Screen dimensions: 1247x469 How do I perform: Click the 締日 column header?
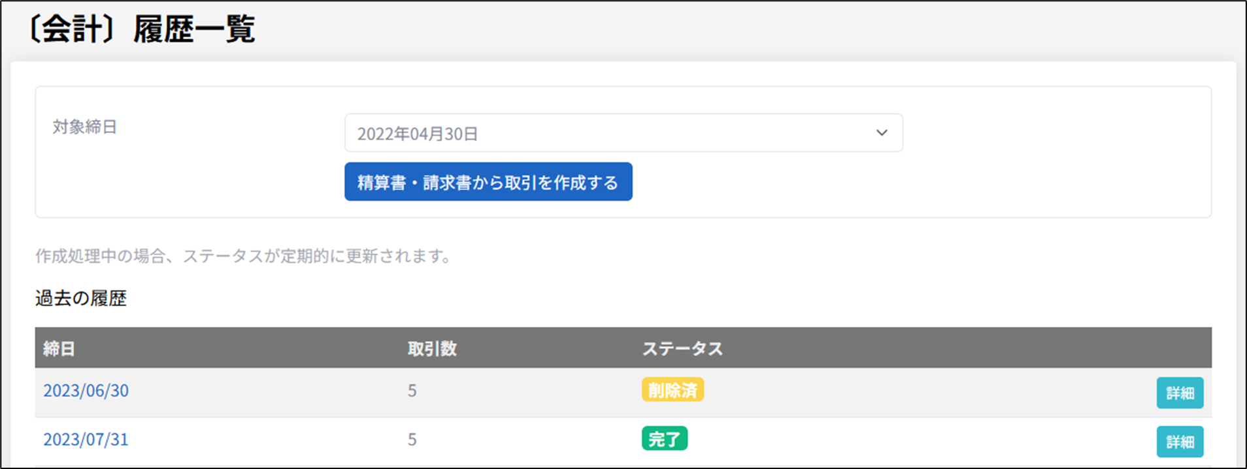coord(59,348)
